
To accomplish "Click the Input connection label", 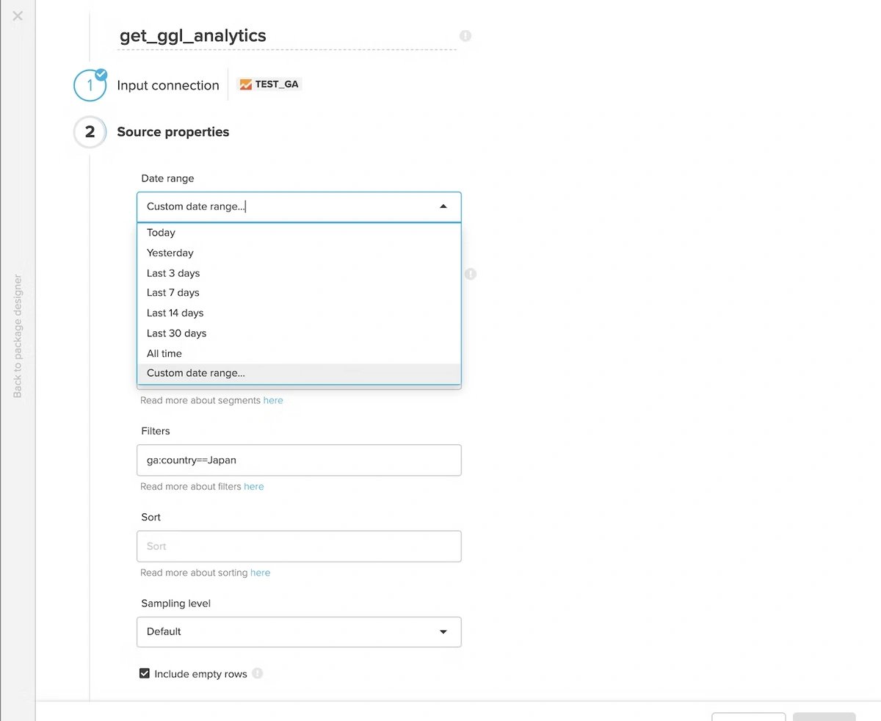I will tap(168, 85).
